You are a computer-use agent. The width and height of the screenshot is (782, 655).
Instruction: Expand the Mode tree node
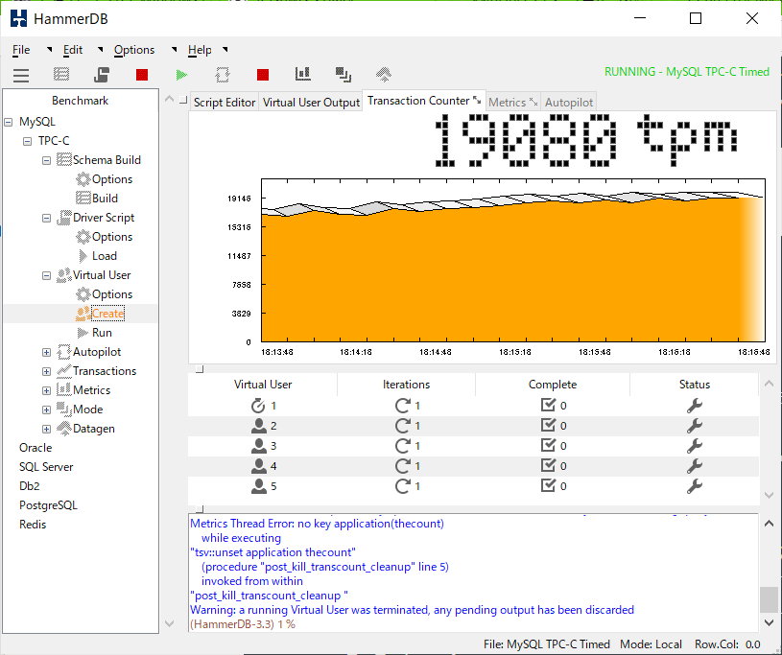click(x=46, y=409)
